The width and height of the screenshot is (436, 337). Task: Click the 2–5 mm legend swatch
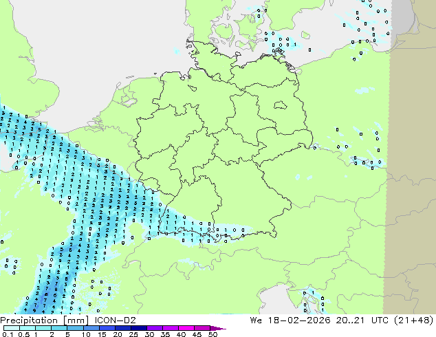point(59,328)
